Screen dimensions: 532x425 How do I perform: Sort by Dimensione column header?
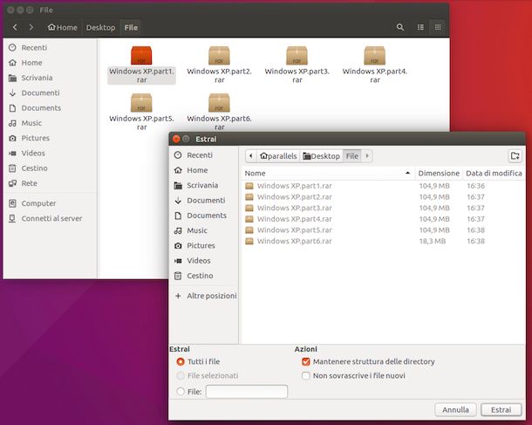(439, 173)
